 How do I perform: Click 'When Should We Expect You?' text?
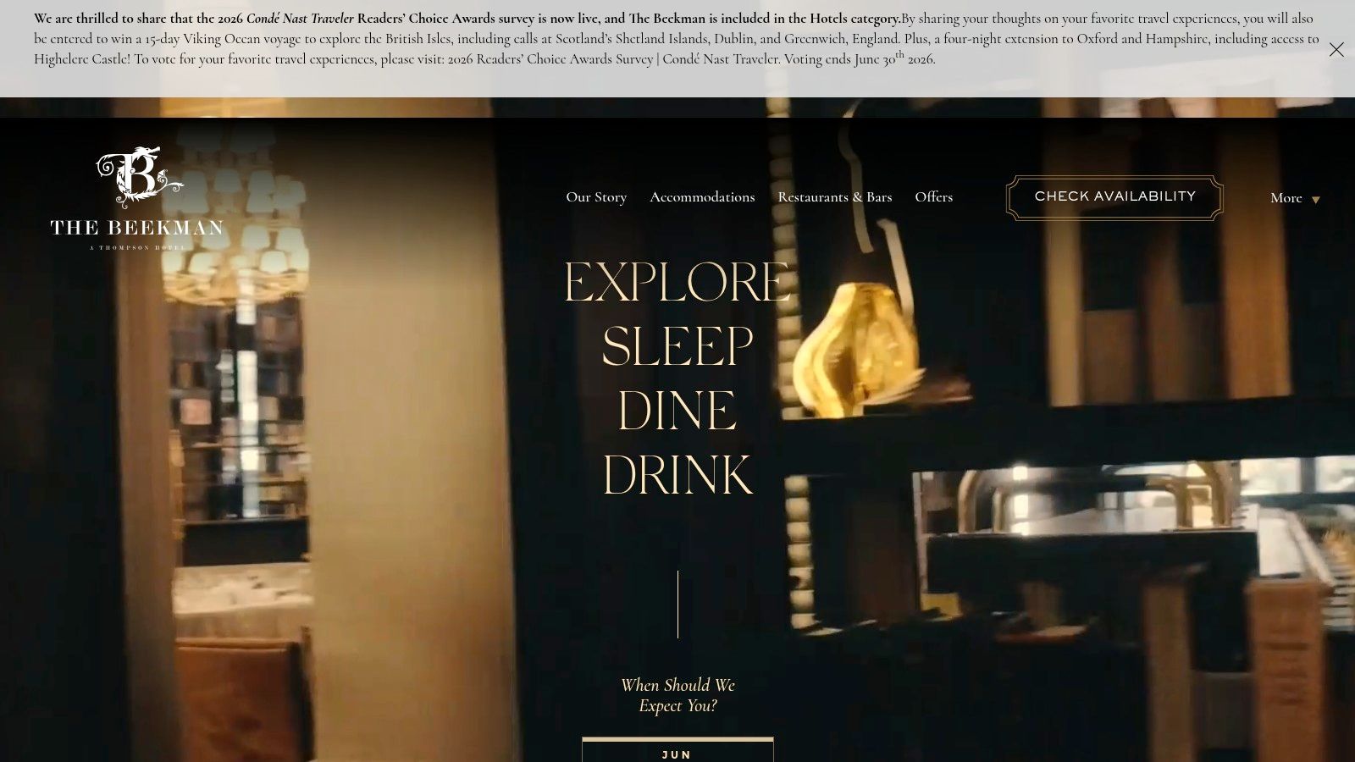pyautogui.click(x=677, y=695)
